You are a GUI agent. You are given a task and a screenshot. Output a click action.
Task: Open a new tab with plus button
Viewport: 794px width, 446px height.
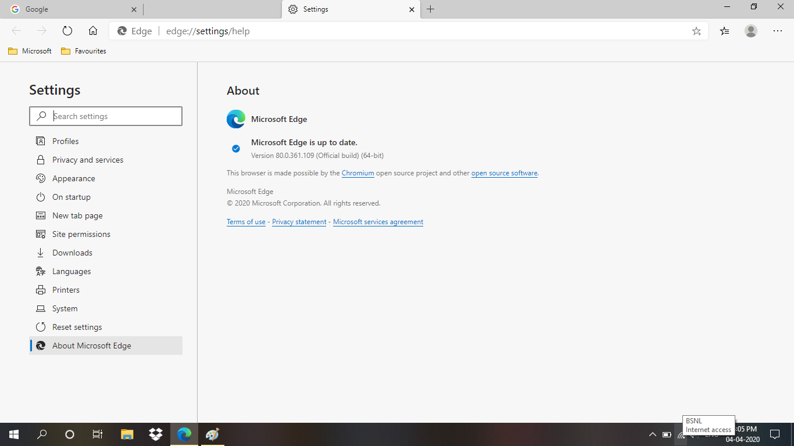pyautogui.click(x=430, y=9)
